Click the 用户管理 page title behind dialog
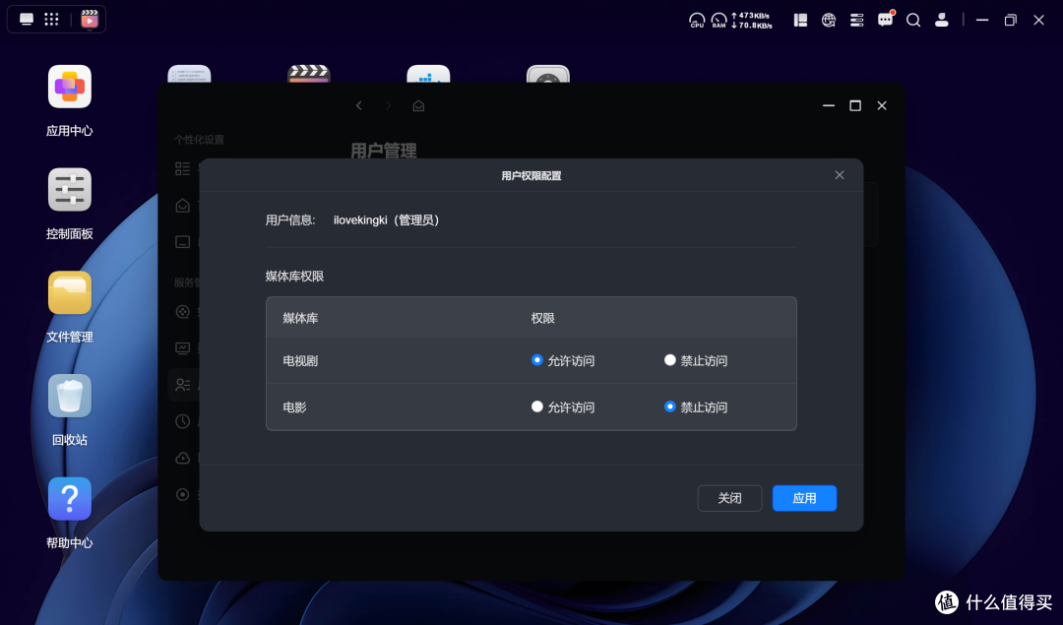The width and height of the screenshot is (1063, 625). point(384,151)
